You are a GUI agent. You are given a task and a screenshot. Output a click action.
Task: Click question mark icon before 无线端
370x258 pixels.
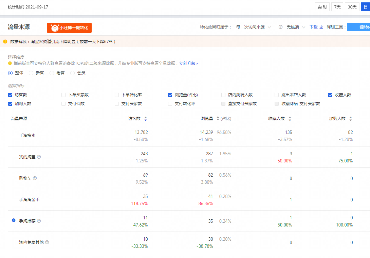[281, 27]
